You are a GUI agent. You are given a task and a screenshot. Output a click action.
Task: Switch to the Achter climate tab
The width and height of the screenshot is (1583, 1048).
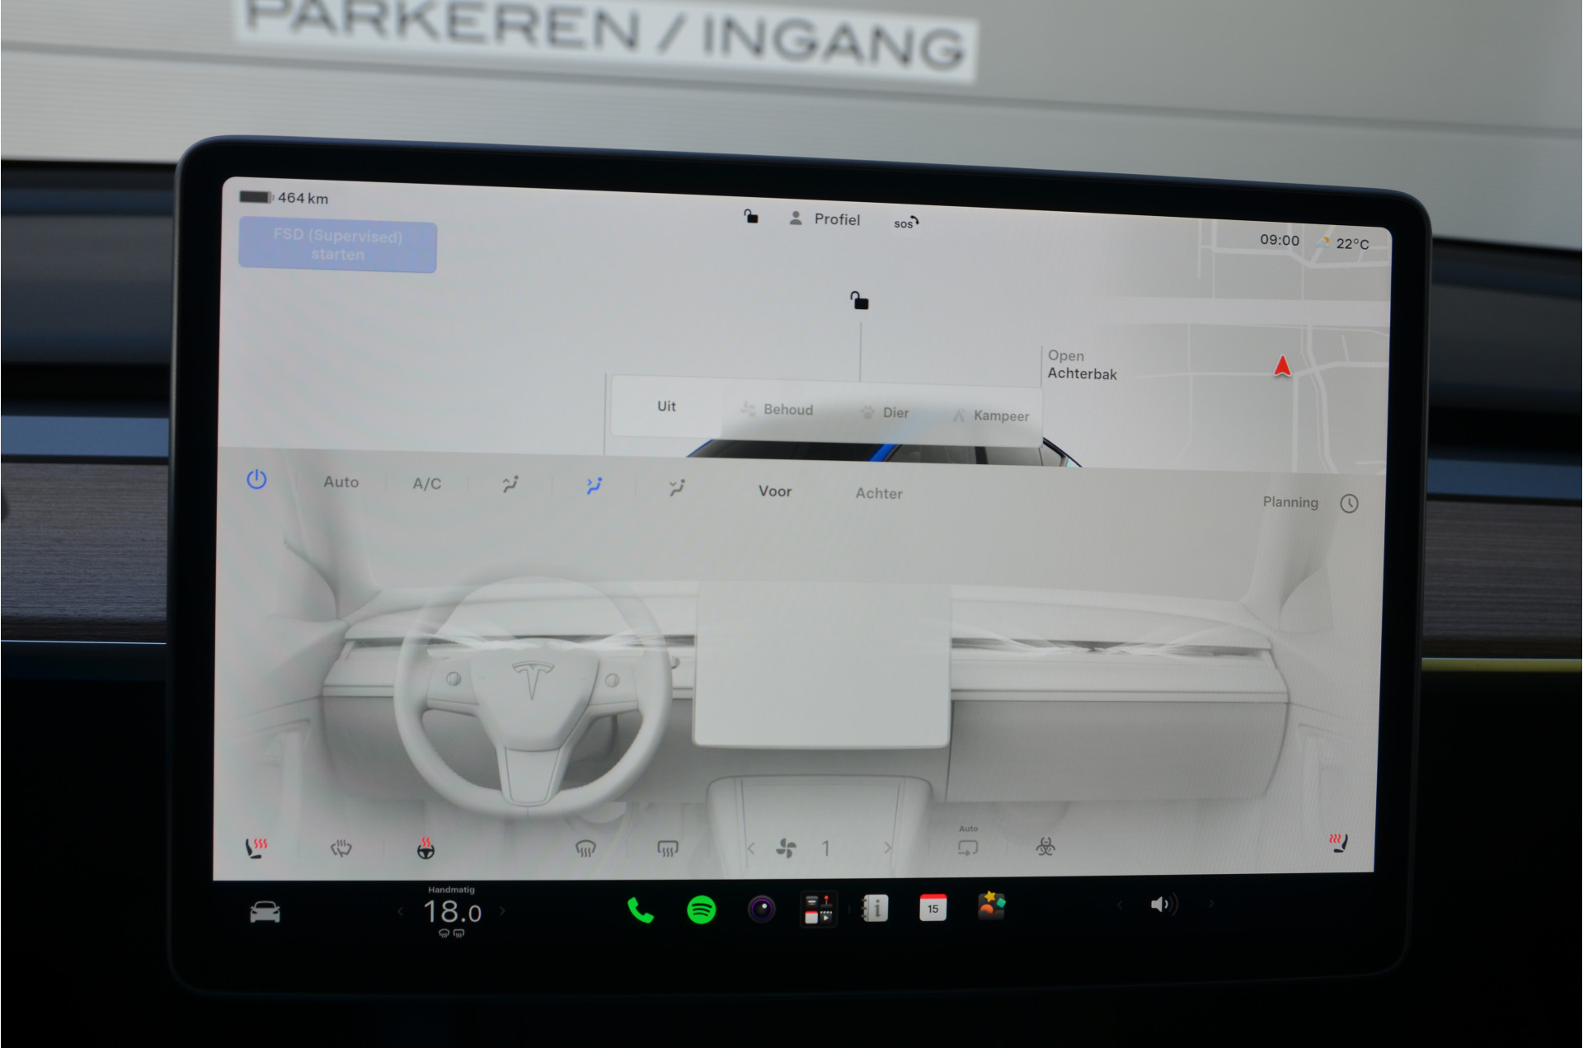click(879, 493)
